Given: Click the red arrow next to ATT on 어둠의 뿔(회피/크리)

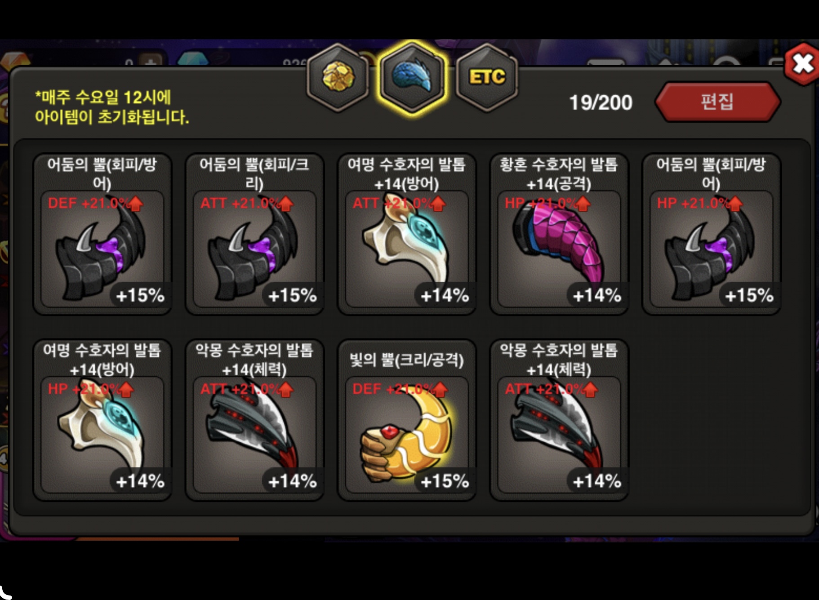Looking at the screenshot, I should click(x=286, y=204).
